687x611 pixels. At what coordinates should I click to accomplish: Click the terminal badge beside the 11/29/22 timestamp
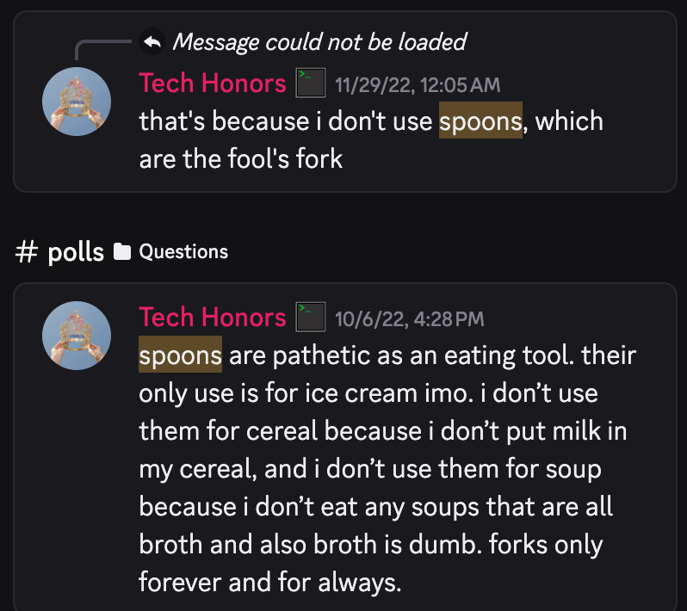(x=310, y=83)
